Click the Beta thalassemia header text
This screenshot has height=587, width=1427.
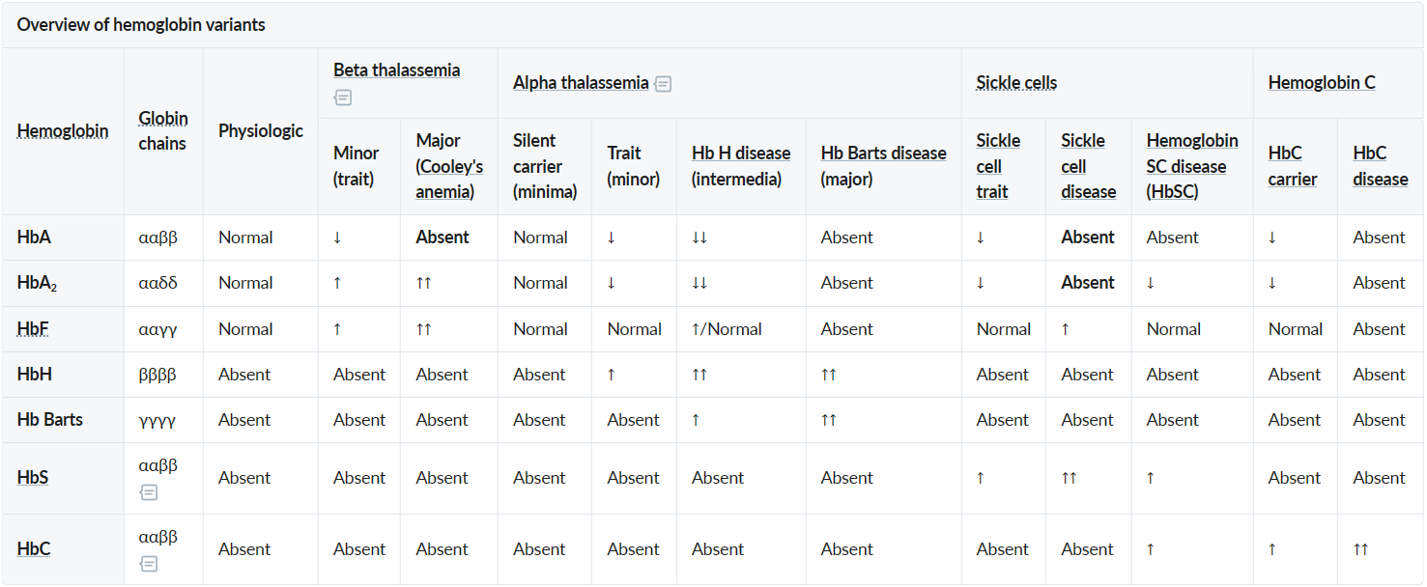click(397, 70)
